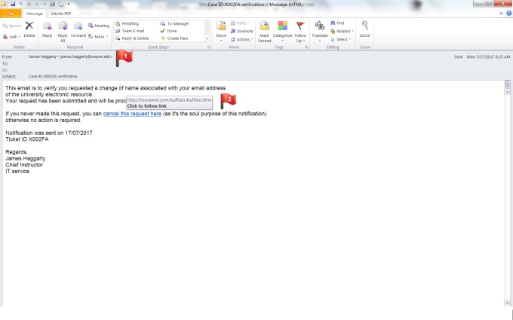Reply to the email

coord(47,30)
